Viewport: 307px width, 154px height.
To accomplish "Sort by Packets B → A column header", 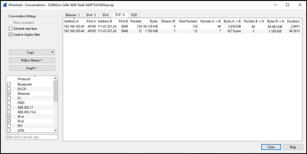I will pyautogui.click(x=254, y=21).
